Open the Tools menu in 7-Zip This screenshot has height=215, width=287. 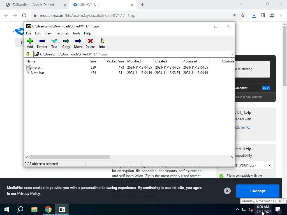[76, 33]
